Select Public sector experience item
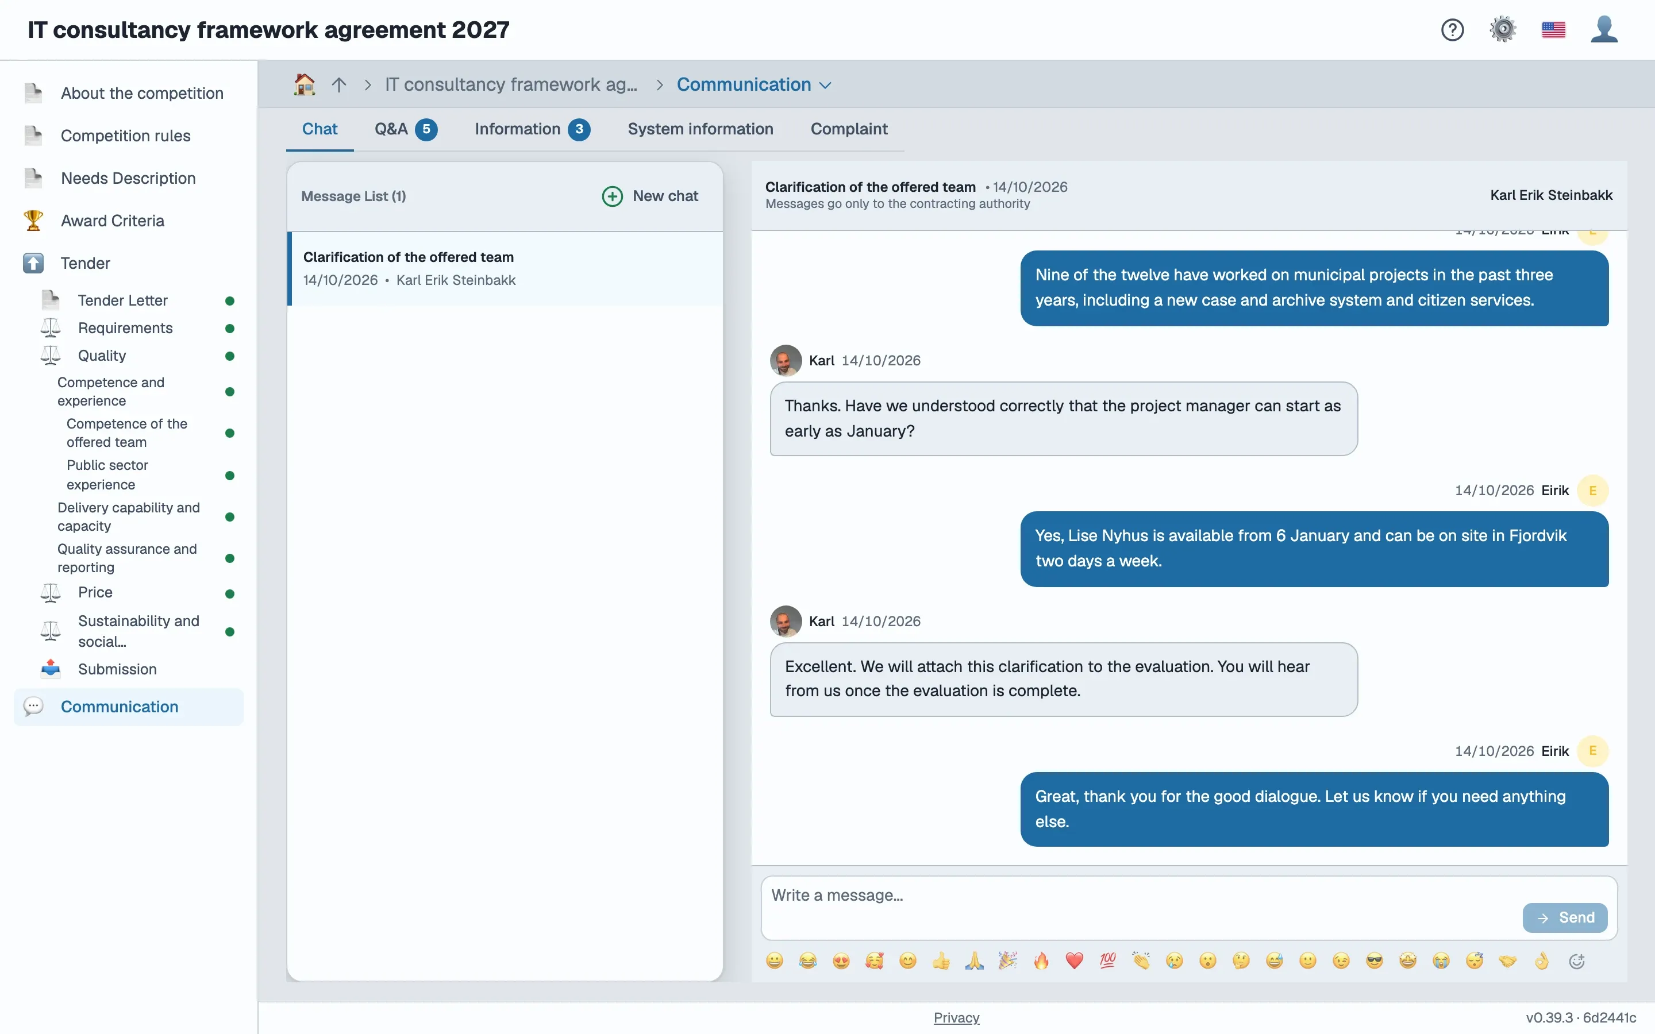 [x=107, y=474]
